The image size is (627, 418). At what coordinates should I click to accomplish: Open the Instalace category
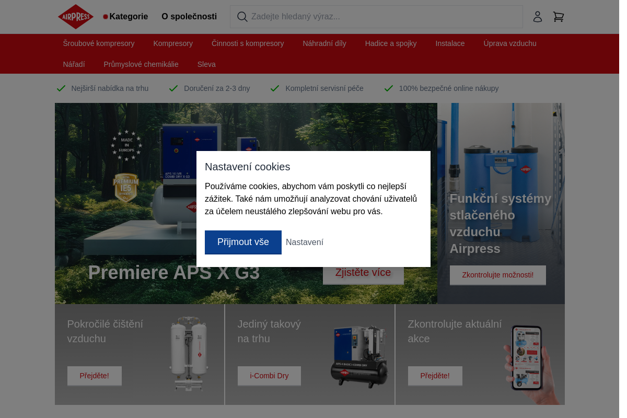click(x=450, y=43)
